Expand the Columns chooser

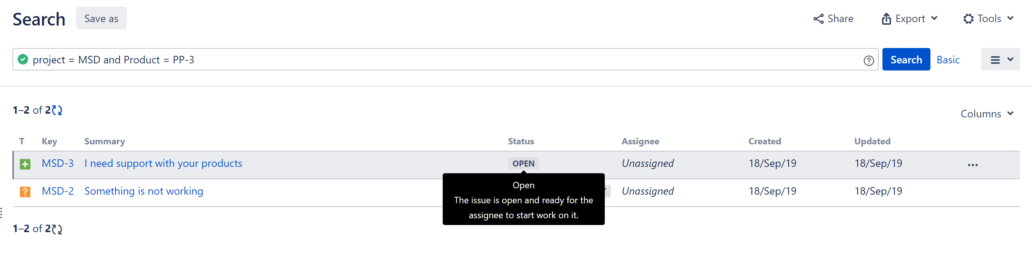[x=987, y=114]
